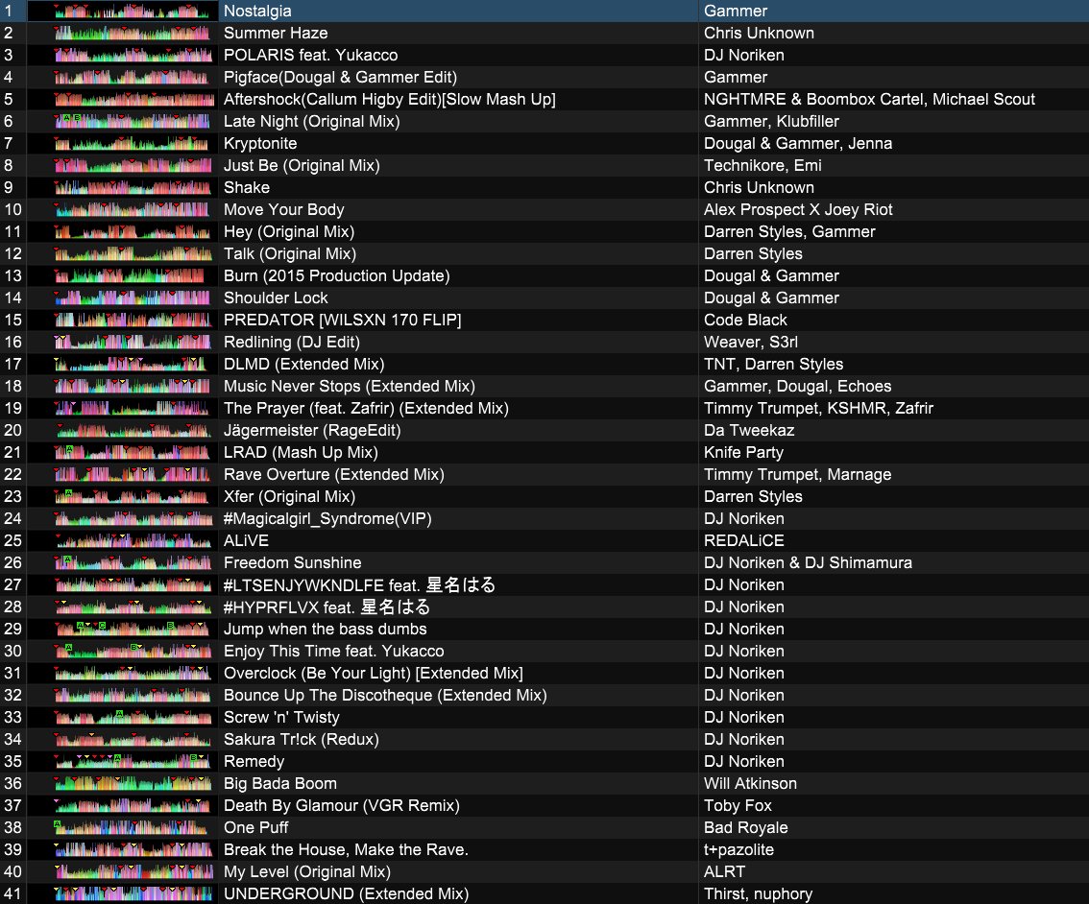
Task: Select Jump when the bass dumbs
Action: click(x=325, y=630)
